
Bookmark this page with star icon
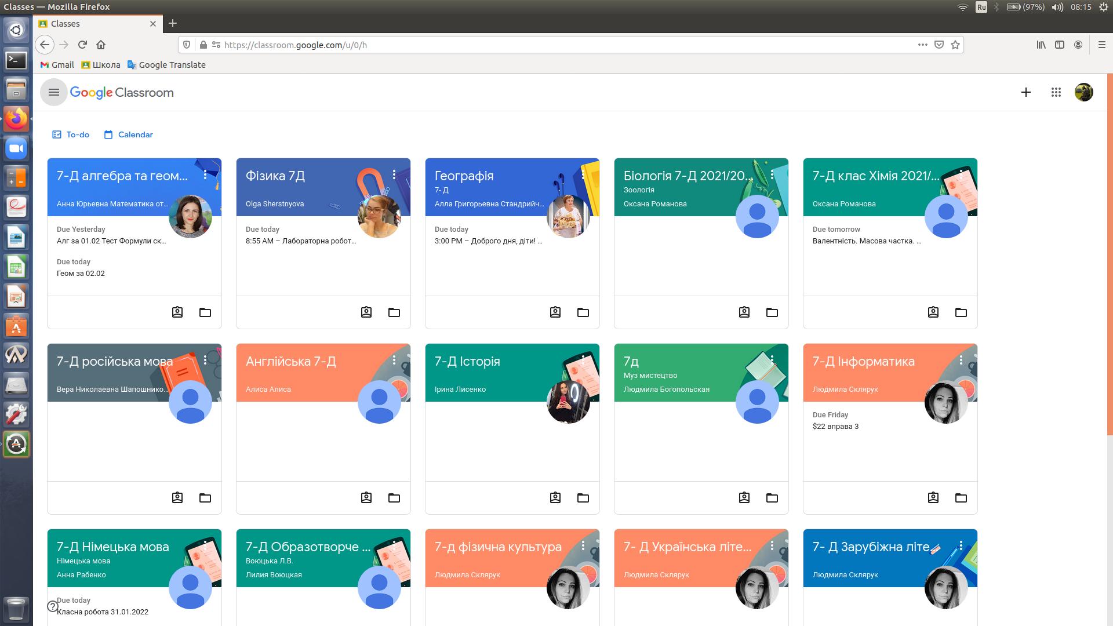tap(955, 45)
